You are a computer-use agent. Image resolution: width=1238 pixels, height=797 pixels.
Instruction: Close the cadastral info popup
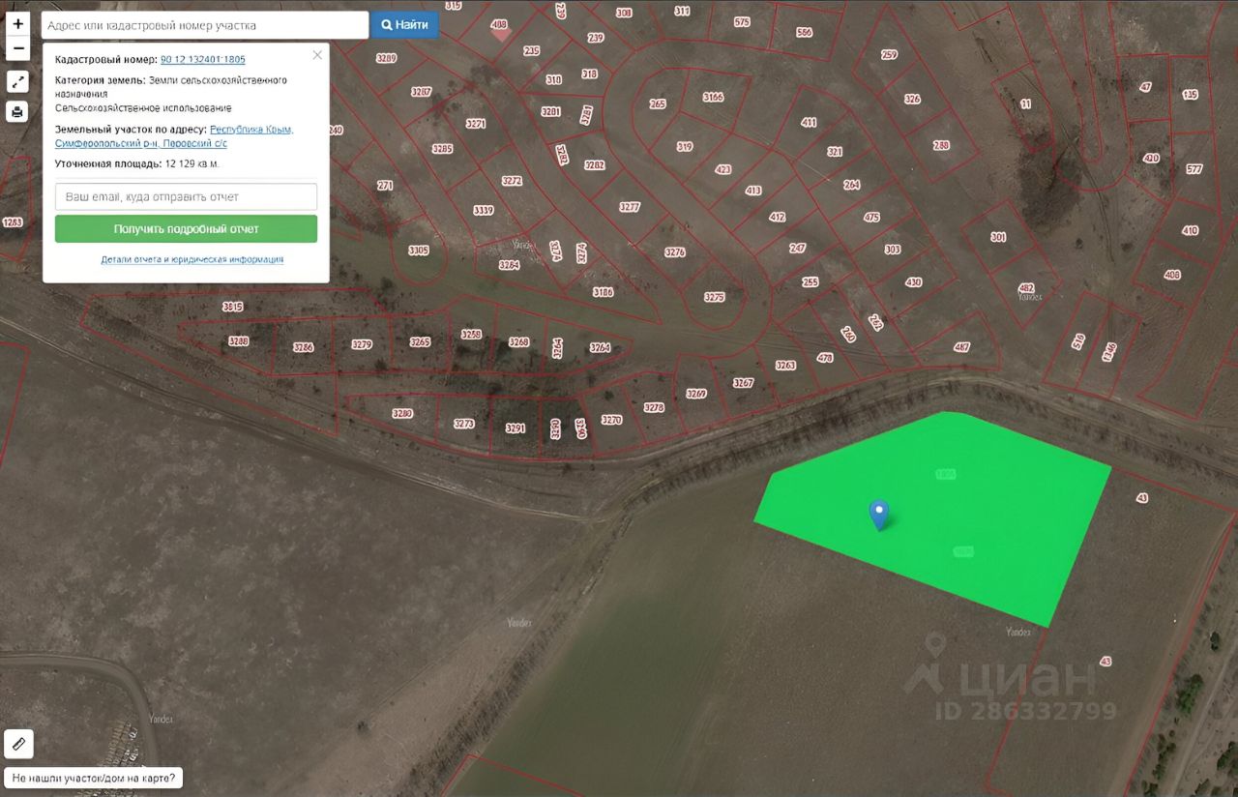click(x=316, y=55)
